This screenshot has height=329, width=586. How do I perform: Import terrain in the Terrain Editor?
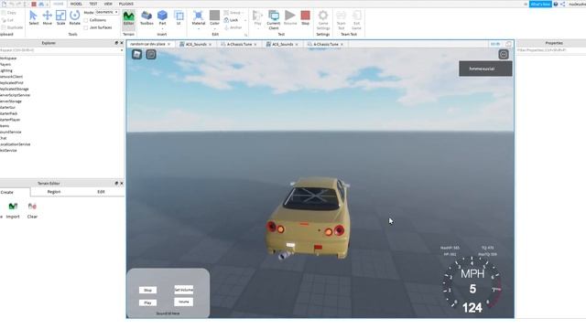tap(13, 210)
